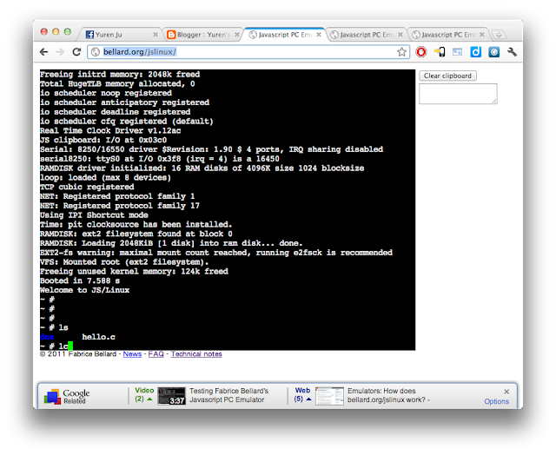Image resolution: width=556 pixels, height=455 pixels.
Task: Open the FAQ link
Action: click(x=156, y=354)
